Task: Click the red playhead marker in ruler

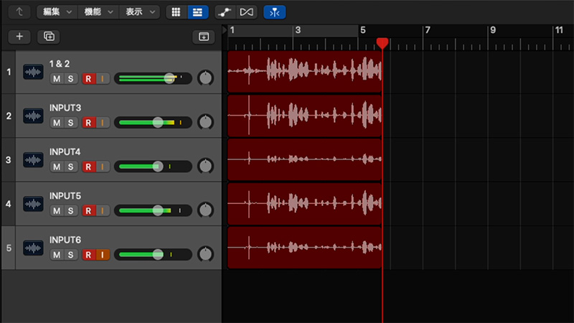Action: click(x=382, y=43)
